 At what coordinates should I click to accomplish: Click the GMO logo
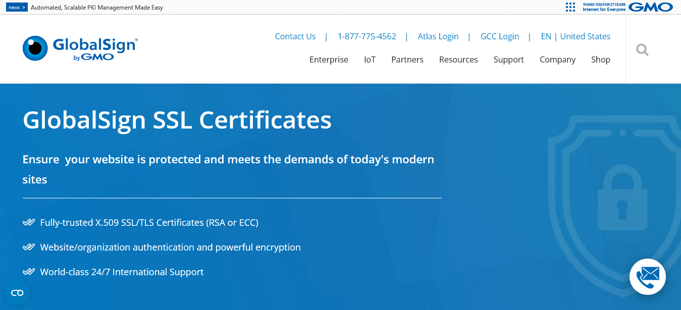651,7
